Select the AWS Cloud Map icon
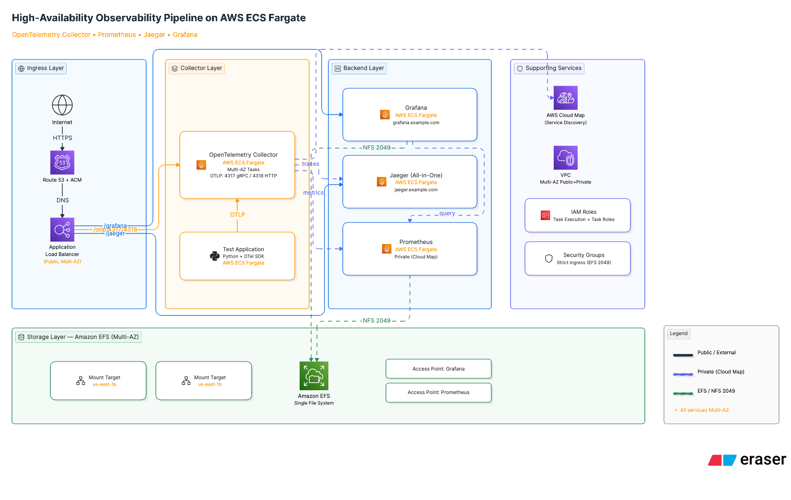This screenshot has width=791, height=500. [566, 98]
